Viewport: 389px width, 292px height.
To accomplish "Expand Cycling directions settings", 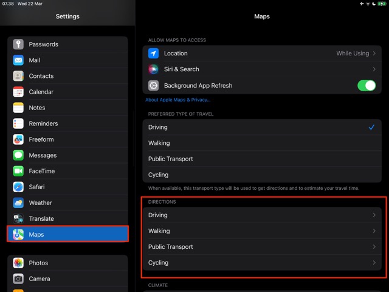I will point(261,263).
